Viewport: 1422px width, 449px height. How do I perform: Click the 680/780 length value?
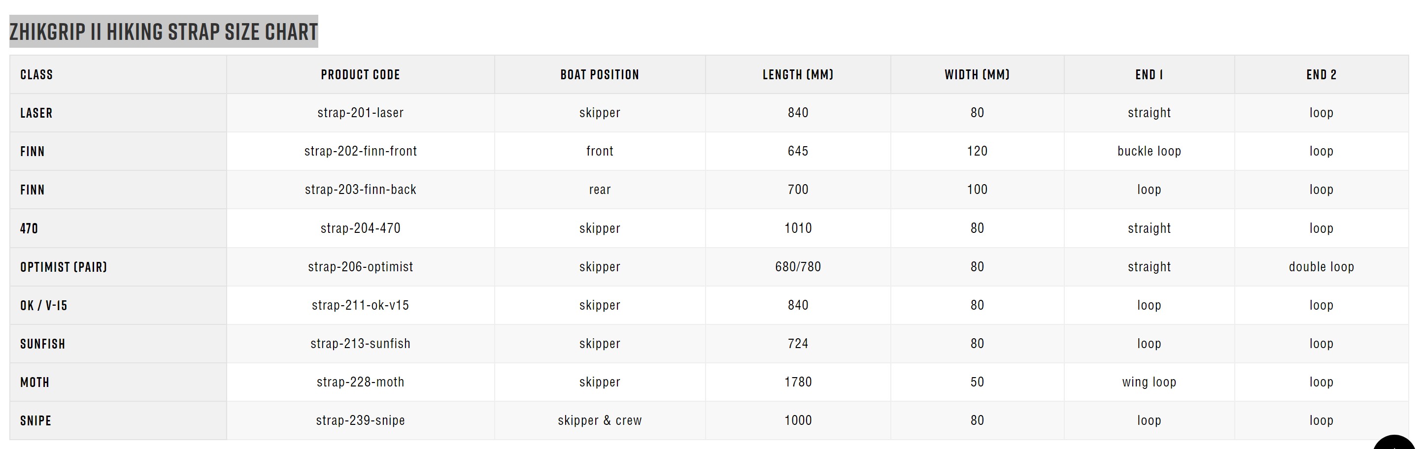[x=798, y=267]
